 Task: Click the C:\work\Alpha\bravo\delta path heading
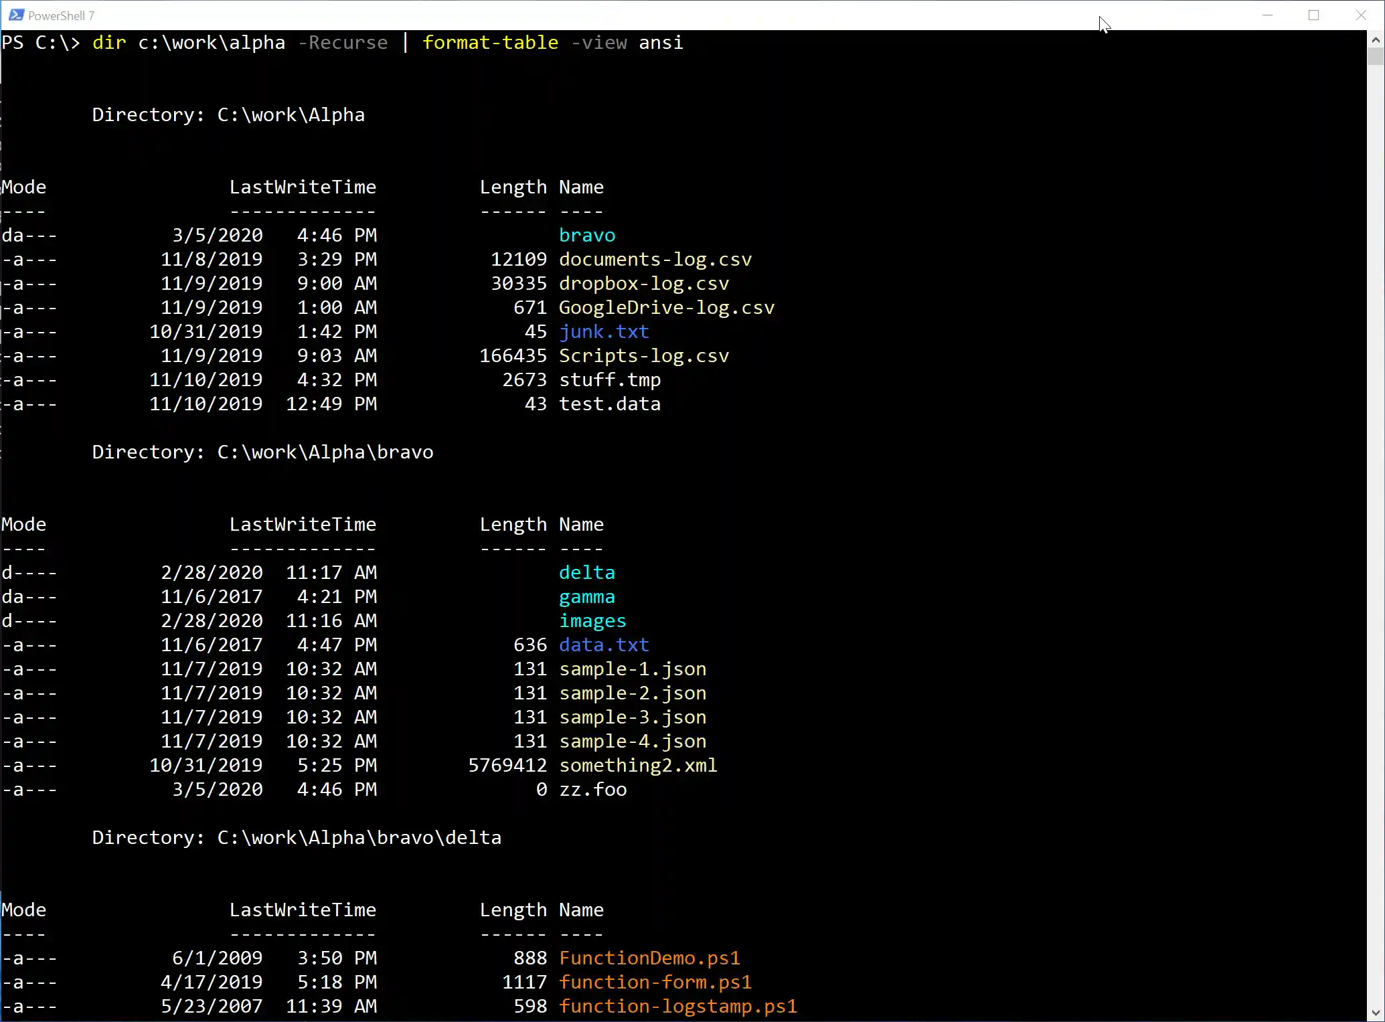tap(358, 837)
